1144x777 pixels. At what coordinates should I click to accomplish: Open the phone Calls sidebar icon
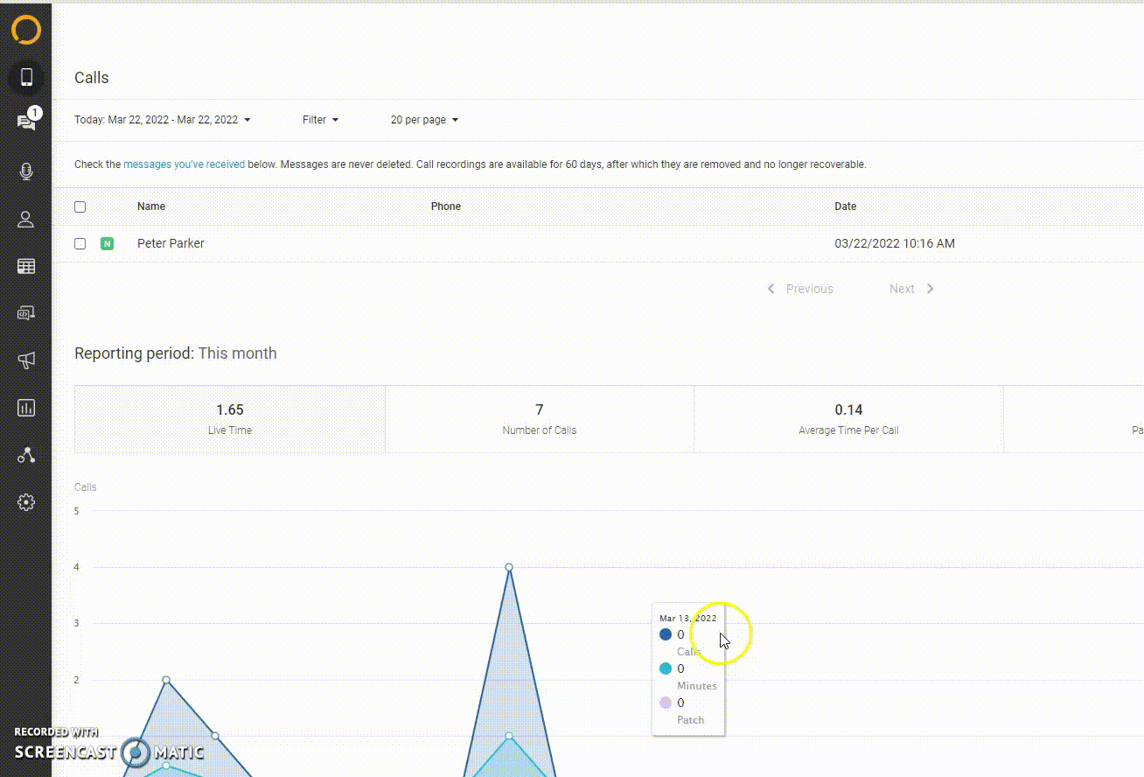26,77
